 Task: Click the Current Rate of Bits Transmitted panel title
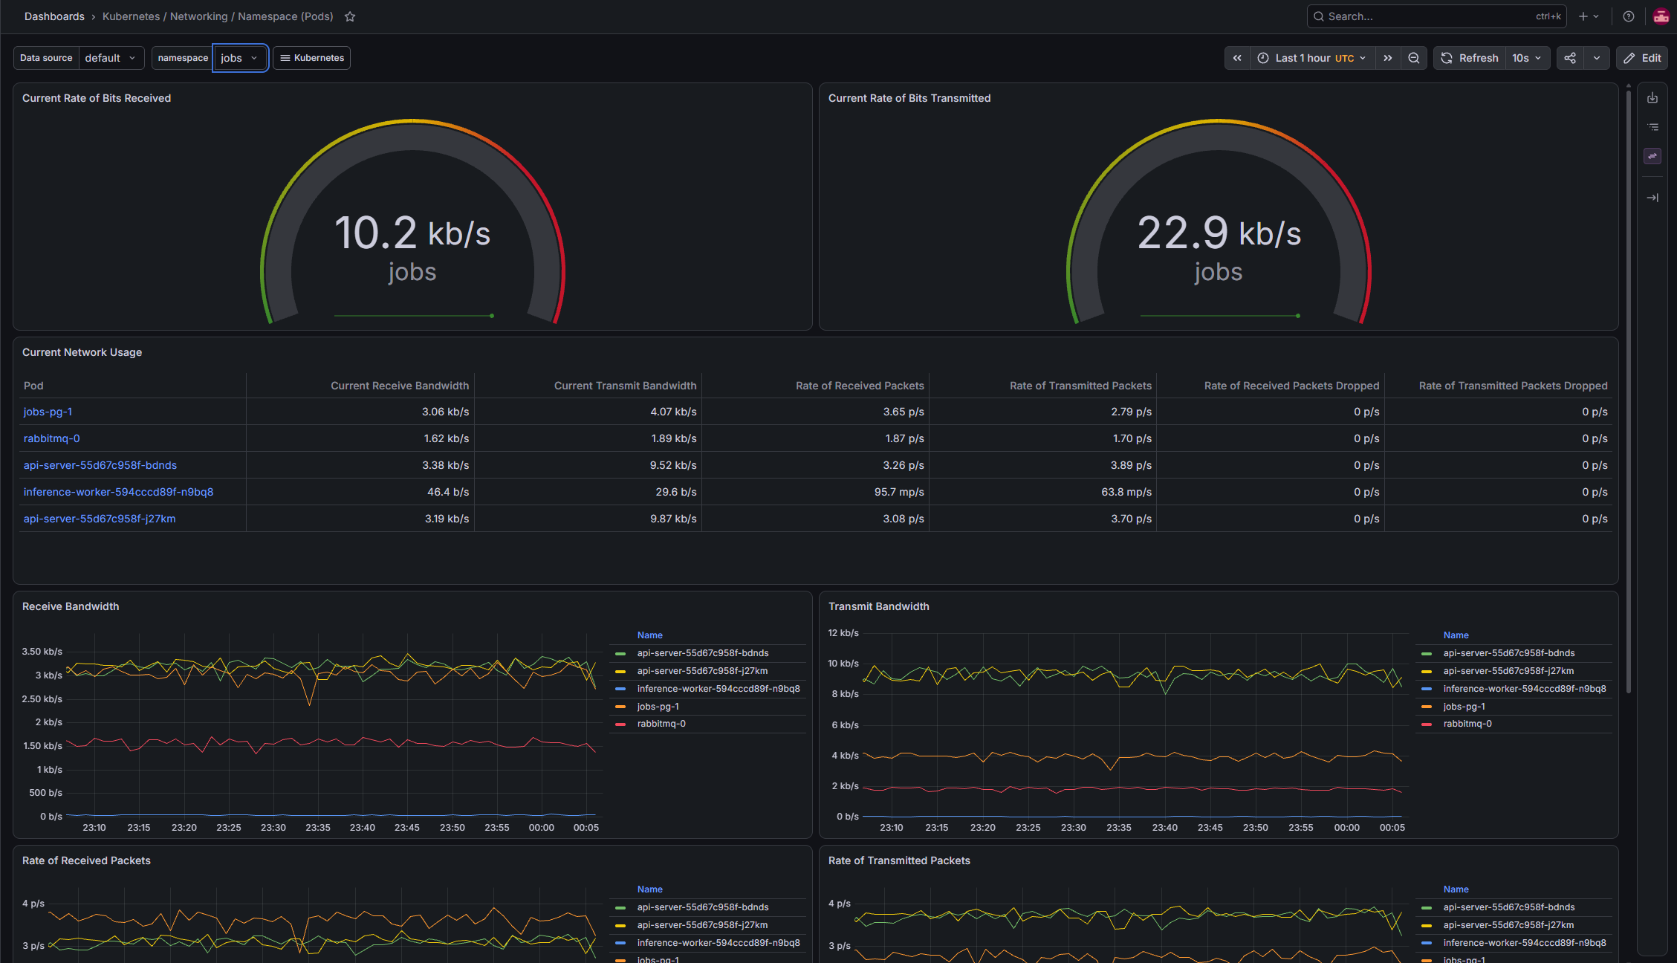pyautogui.click(x=909, y=98)
